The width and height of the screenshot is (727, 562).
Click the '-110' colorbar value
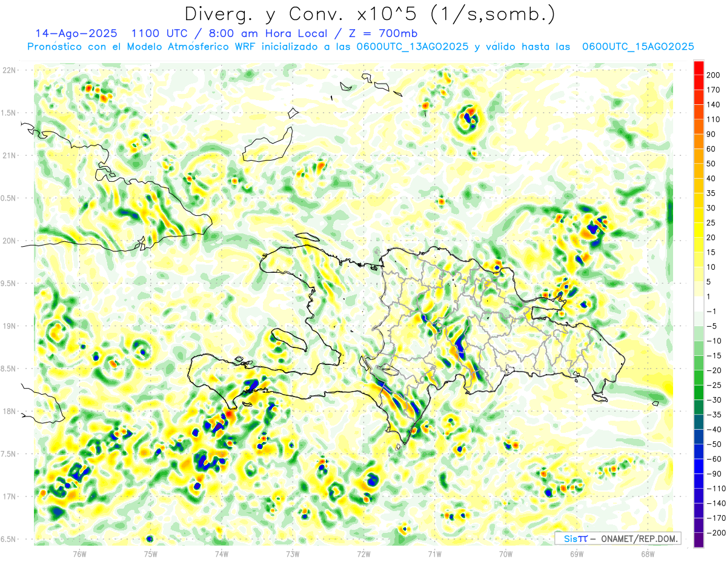click(x=717, y=488)
